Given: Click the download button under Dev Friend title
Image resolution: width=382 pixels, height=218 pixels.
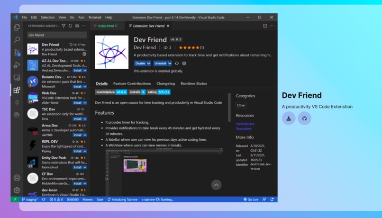Looking at the screenshot, I should [x=289, y=118].
